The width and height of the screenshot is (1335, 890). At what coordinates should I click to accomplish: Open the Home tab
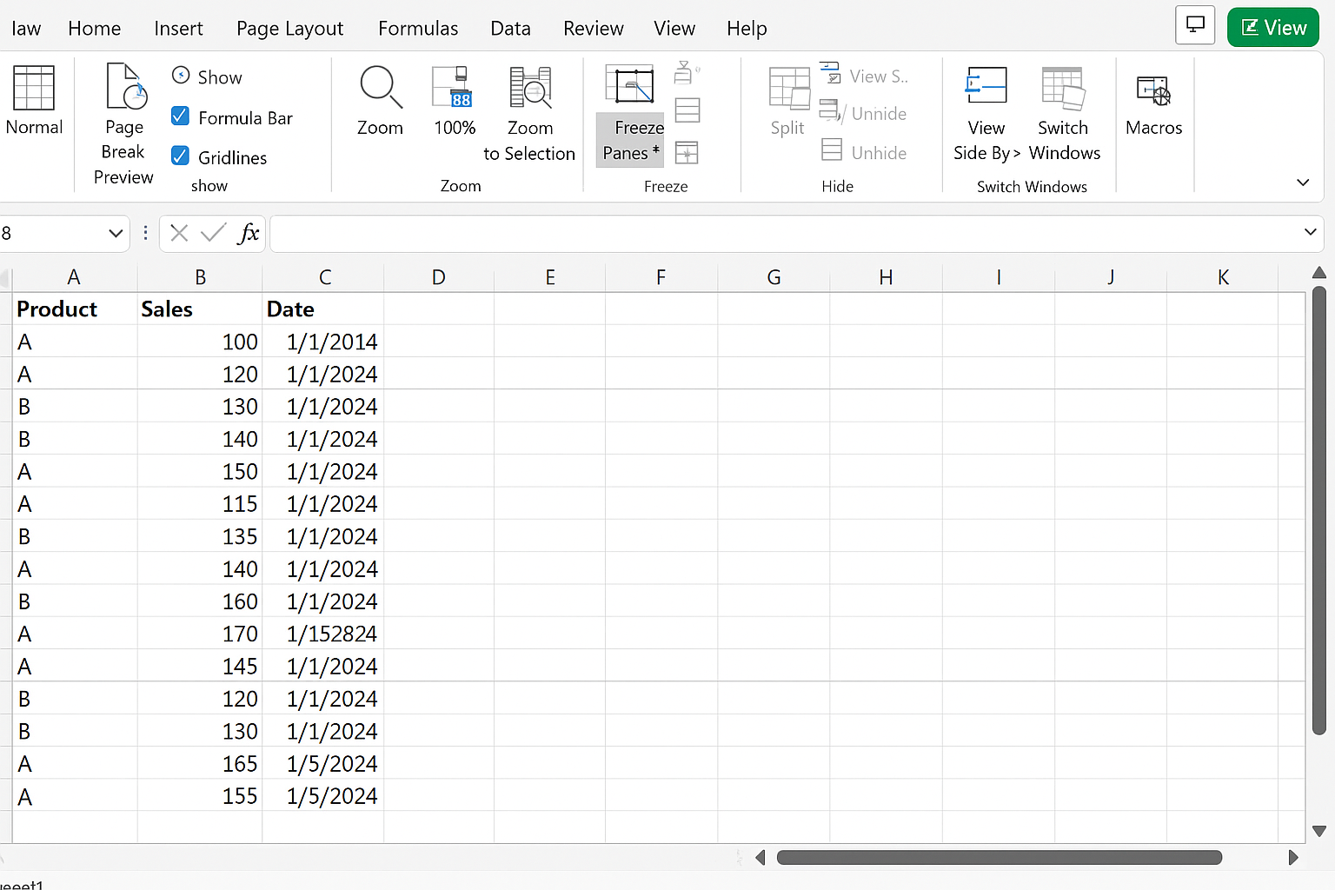coord(95,29)
